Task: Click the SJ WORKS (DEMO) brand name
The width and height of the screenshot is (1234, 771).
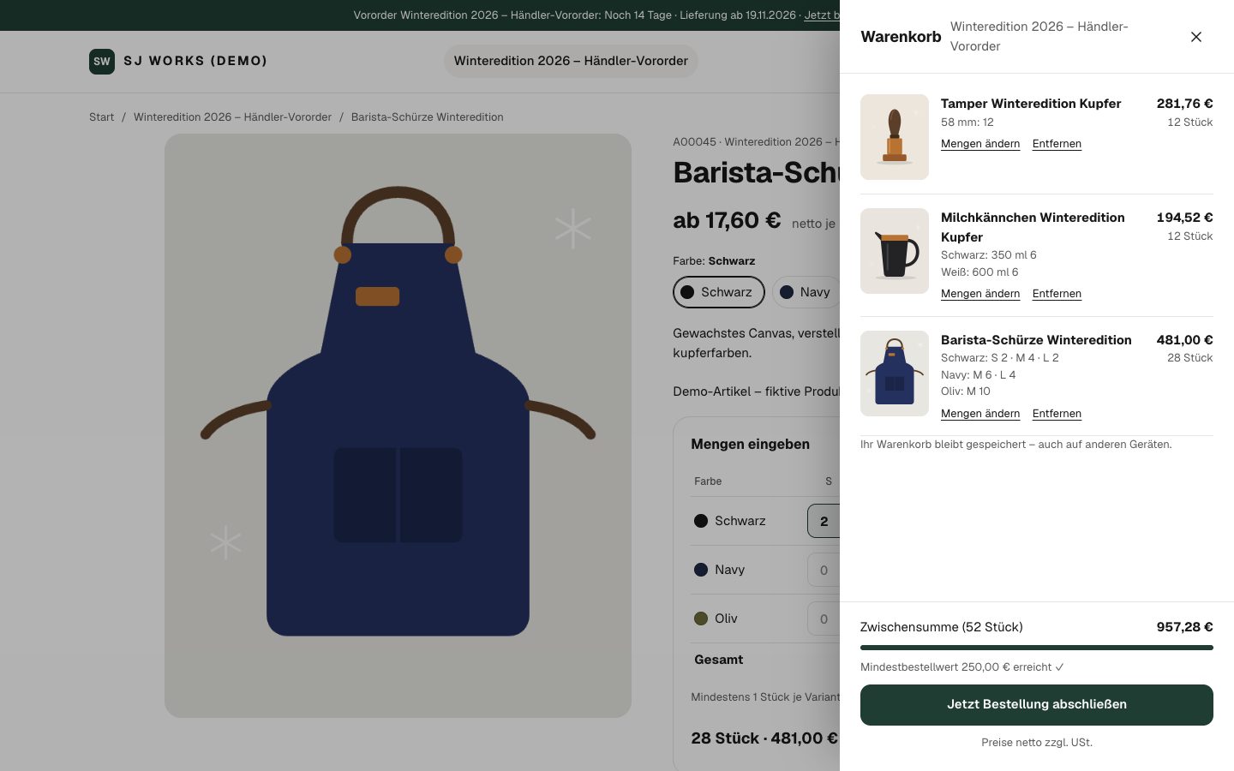Action: click(x=195, y=61)
